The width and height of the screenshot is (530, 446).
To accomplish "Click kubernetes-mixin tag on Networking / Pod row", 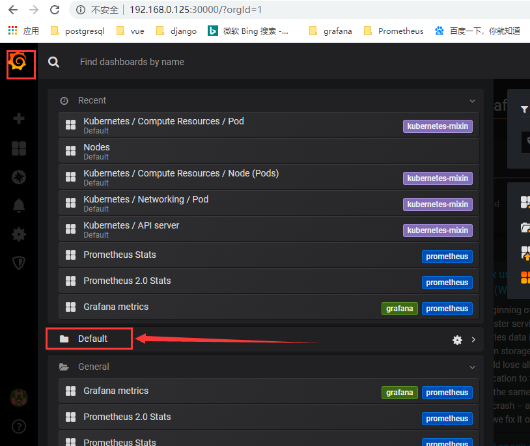I will pos(438,204).
